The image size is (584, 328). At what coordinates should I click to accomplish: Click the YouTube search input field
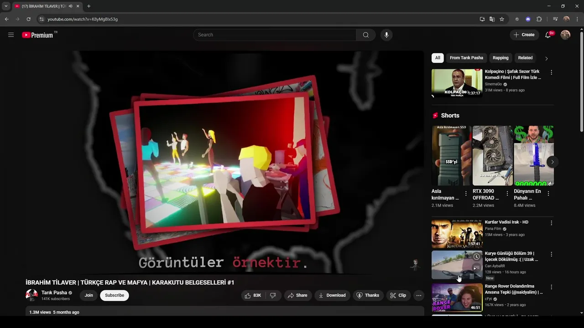[275, 35]
